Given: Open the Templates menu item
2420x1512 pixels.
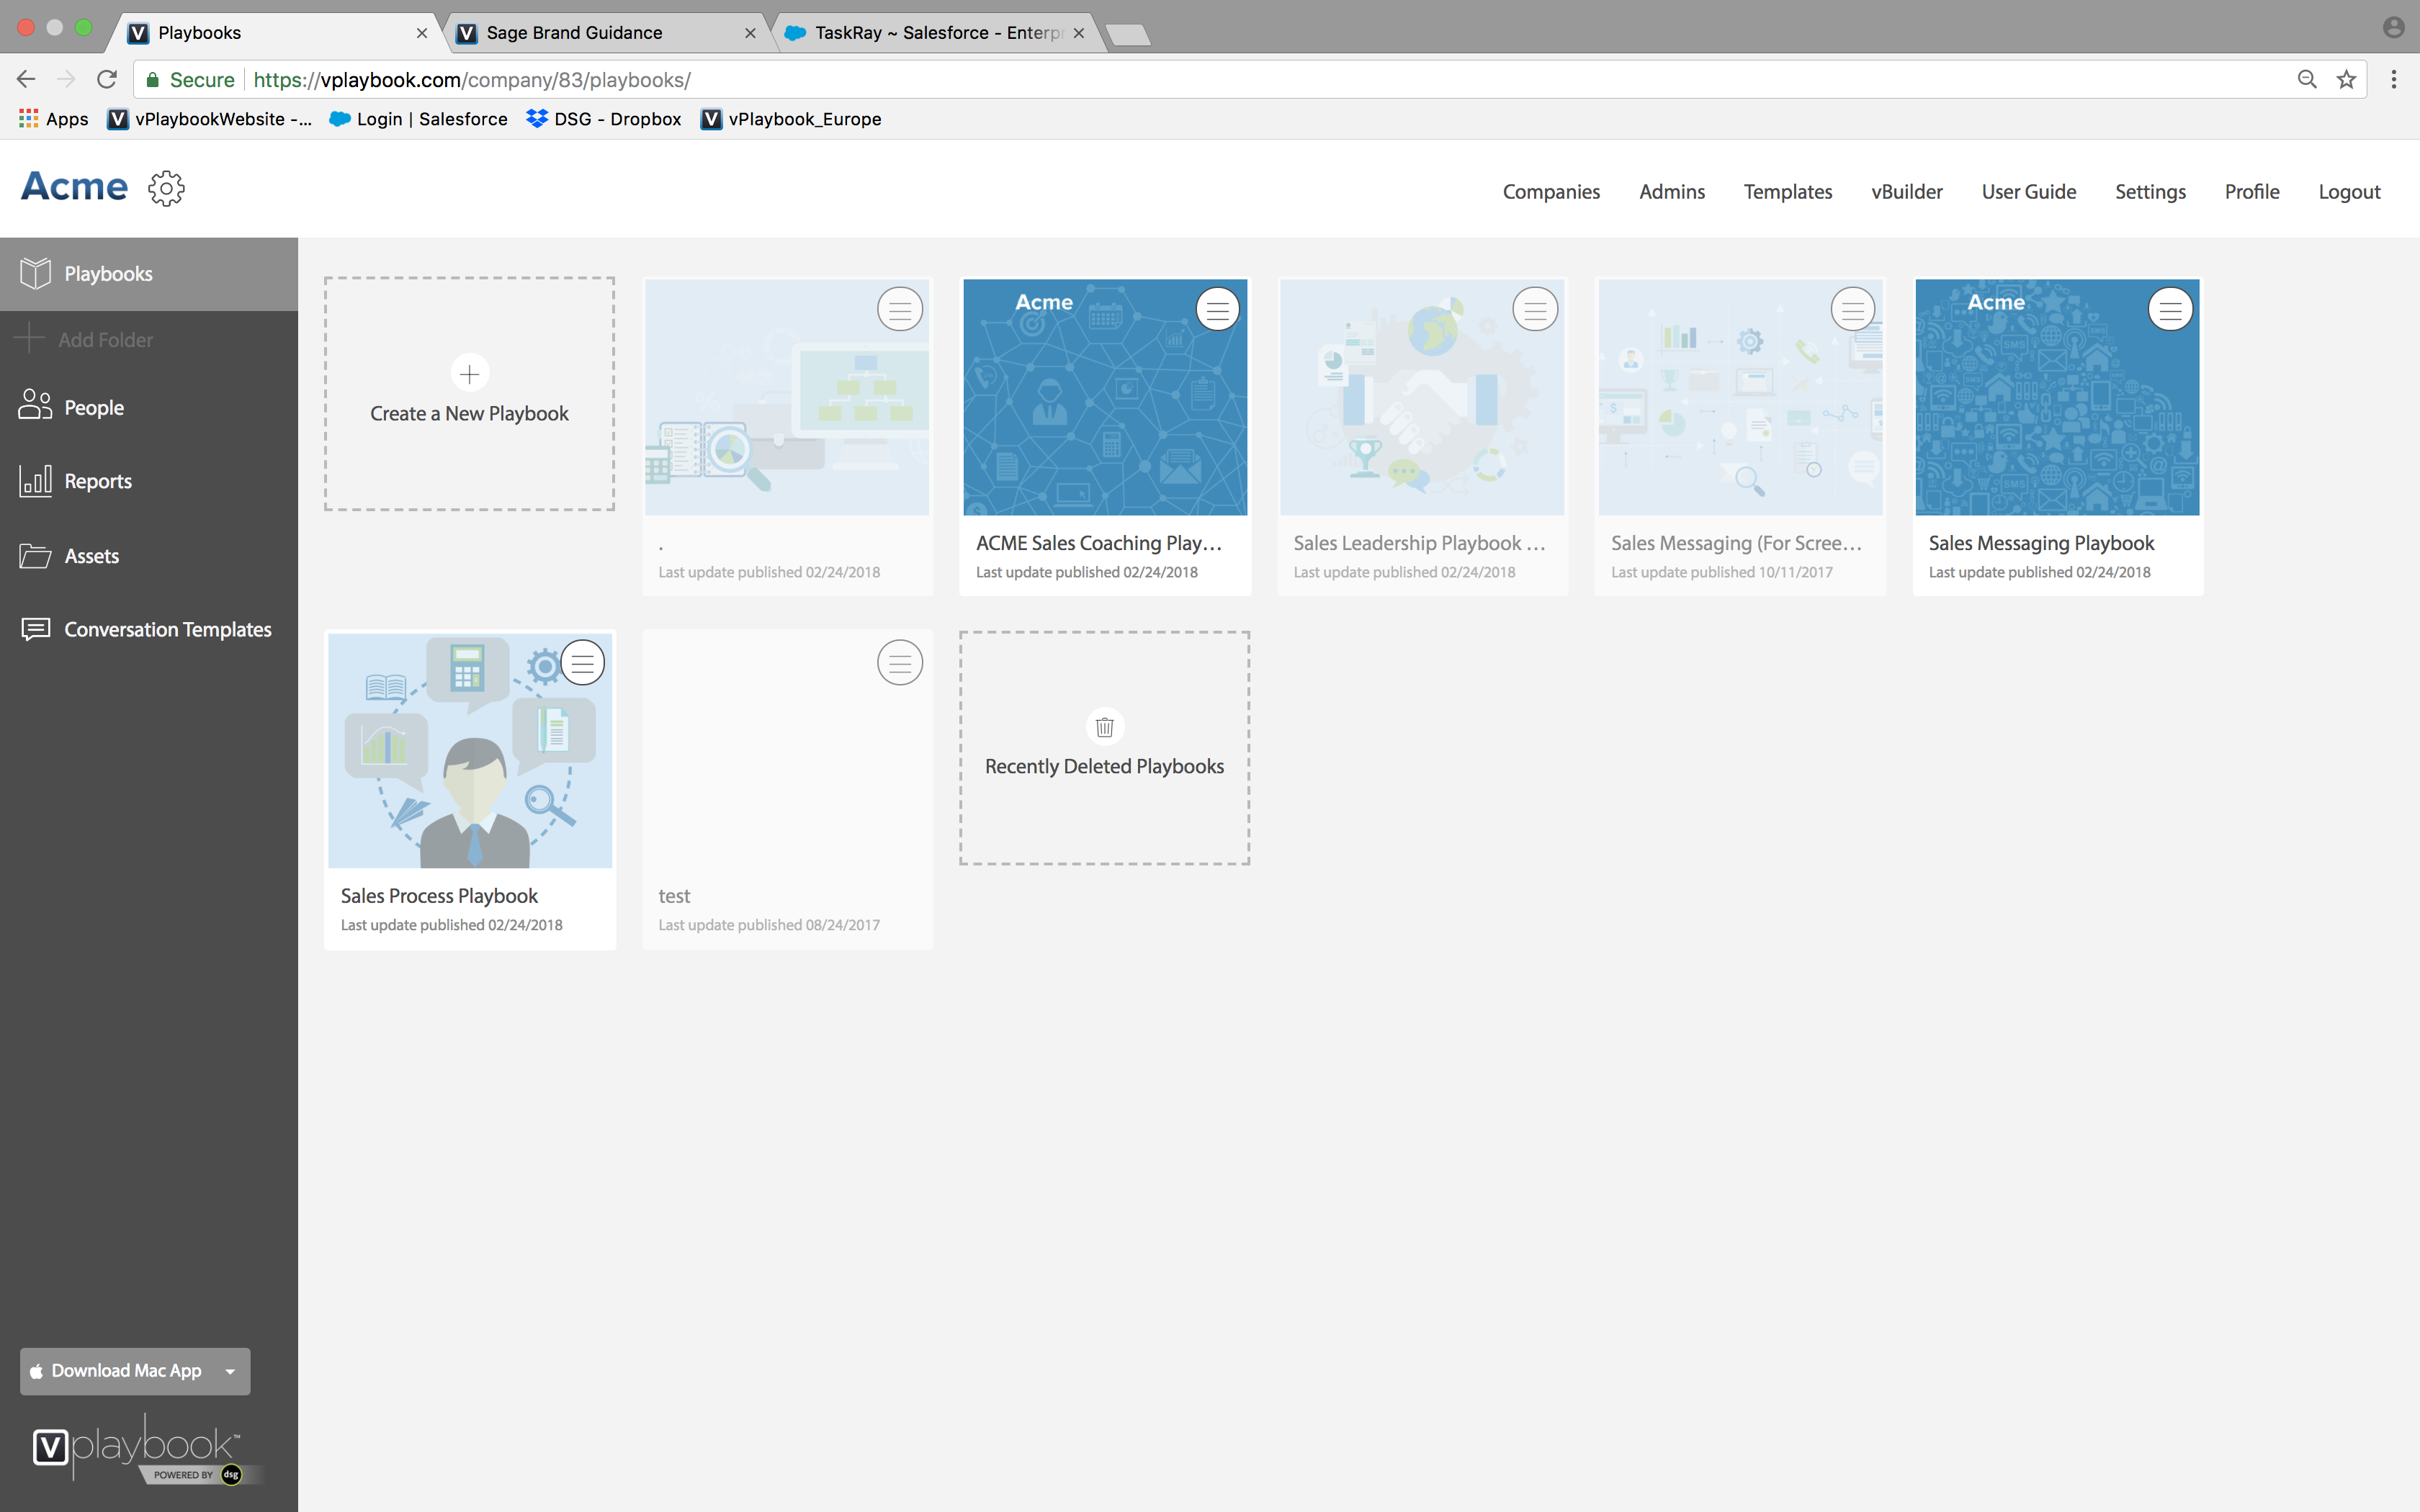Looking at the screenshot, I should pos(1787,192).
